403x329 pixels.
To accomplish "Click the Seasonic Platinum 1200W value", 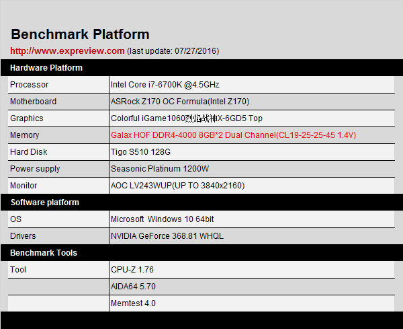I will [x=160, y=169].
